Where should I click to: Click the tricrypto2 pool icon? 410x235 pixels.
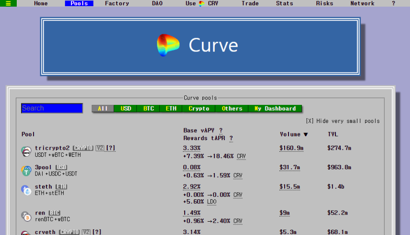point(26,152)
